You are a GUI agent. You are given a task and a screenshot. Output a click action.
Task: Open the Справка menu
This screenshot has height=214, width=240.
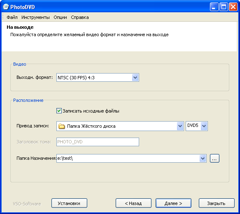pos(80,17)
